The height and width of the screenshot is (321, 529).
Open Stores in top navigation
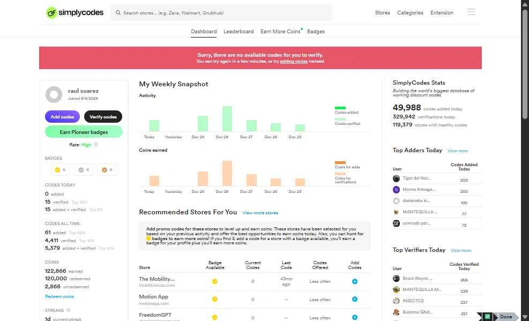[x=383, y=13]
